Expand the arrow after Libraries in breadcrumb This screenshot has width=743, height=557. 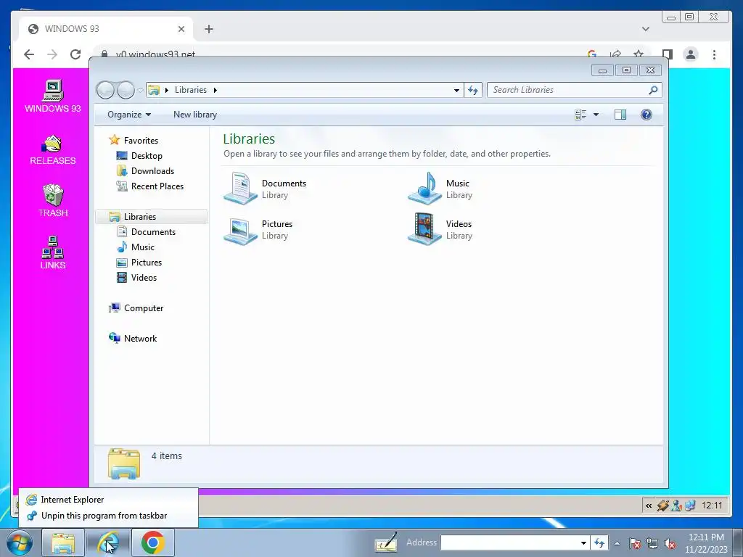point(215,90)
